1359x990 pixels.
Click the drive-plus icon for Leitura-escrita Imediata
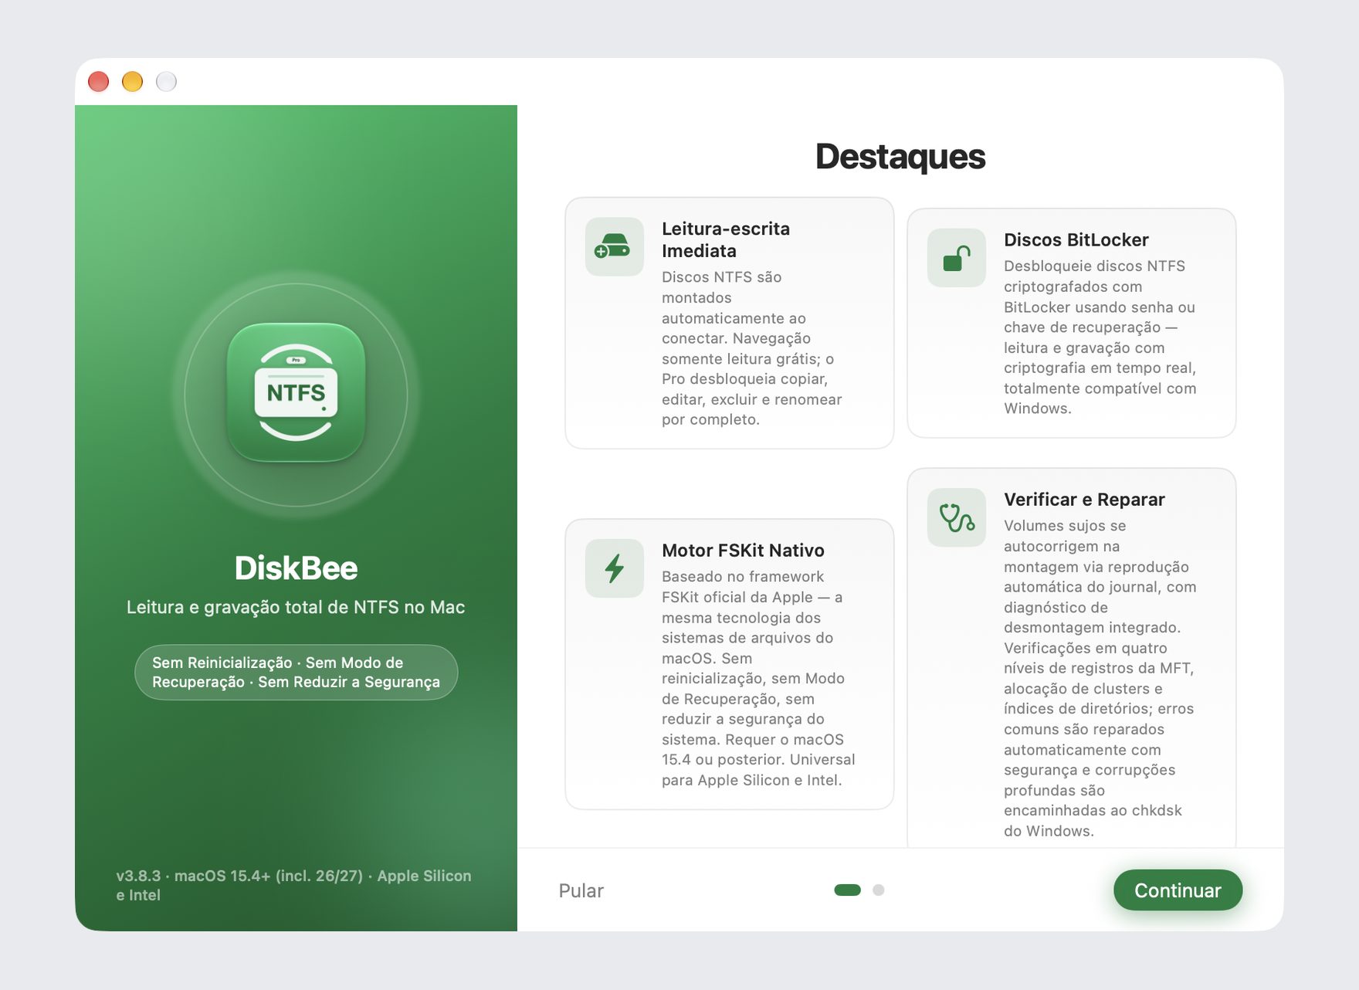[614, 246]
